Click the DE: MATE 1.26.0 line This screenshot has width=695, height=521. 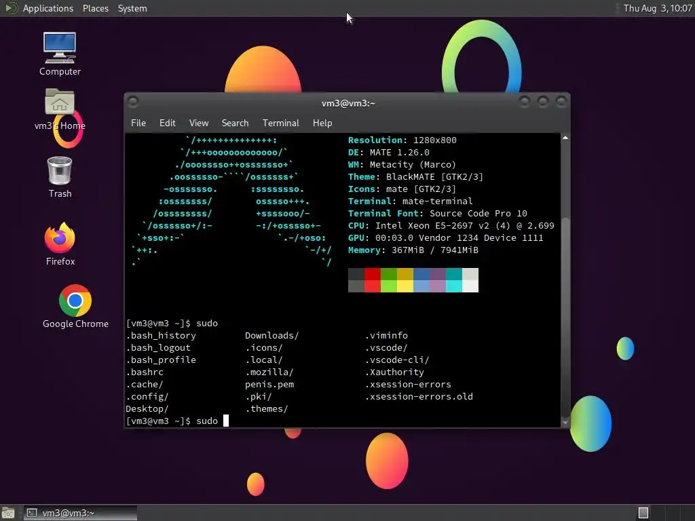389,153
